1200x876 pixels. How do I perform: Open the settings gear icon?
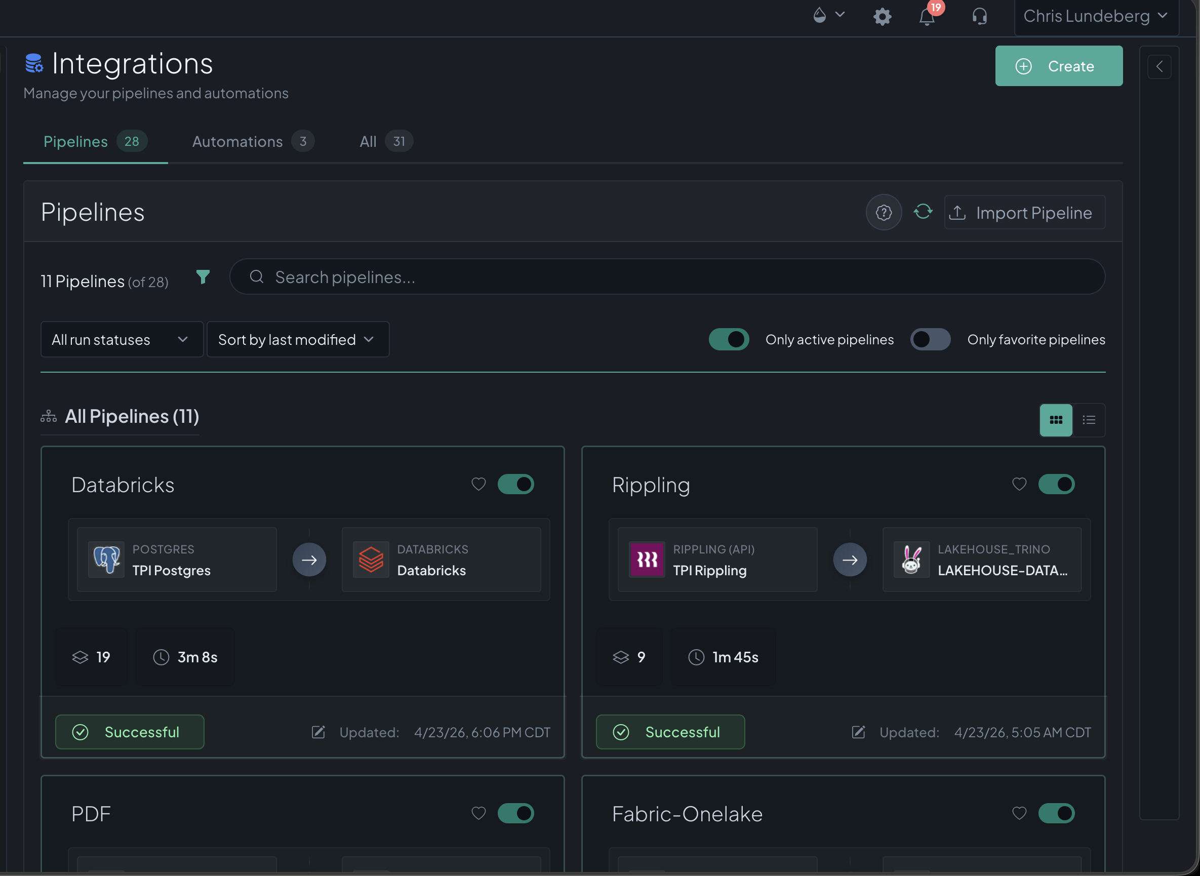[883, 16]
